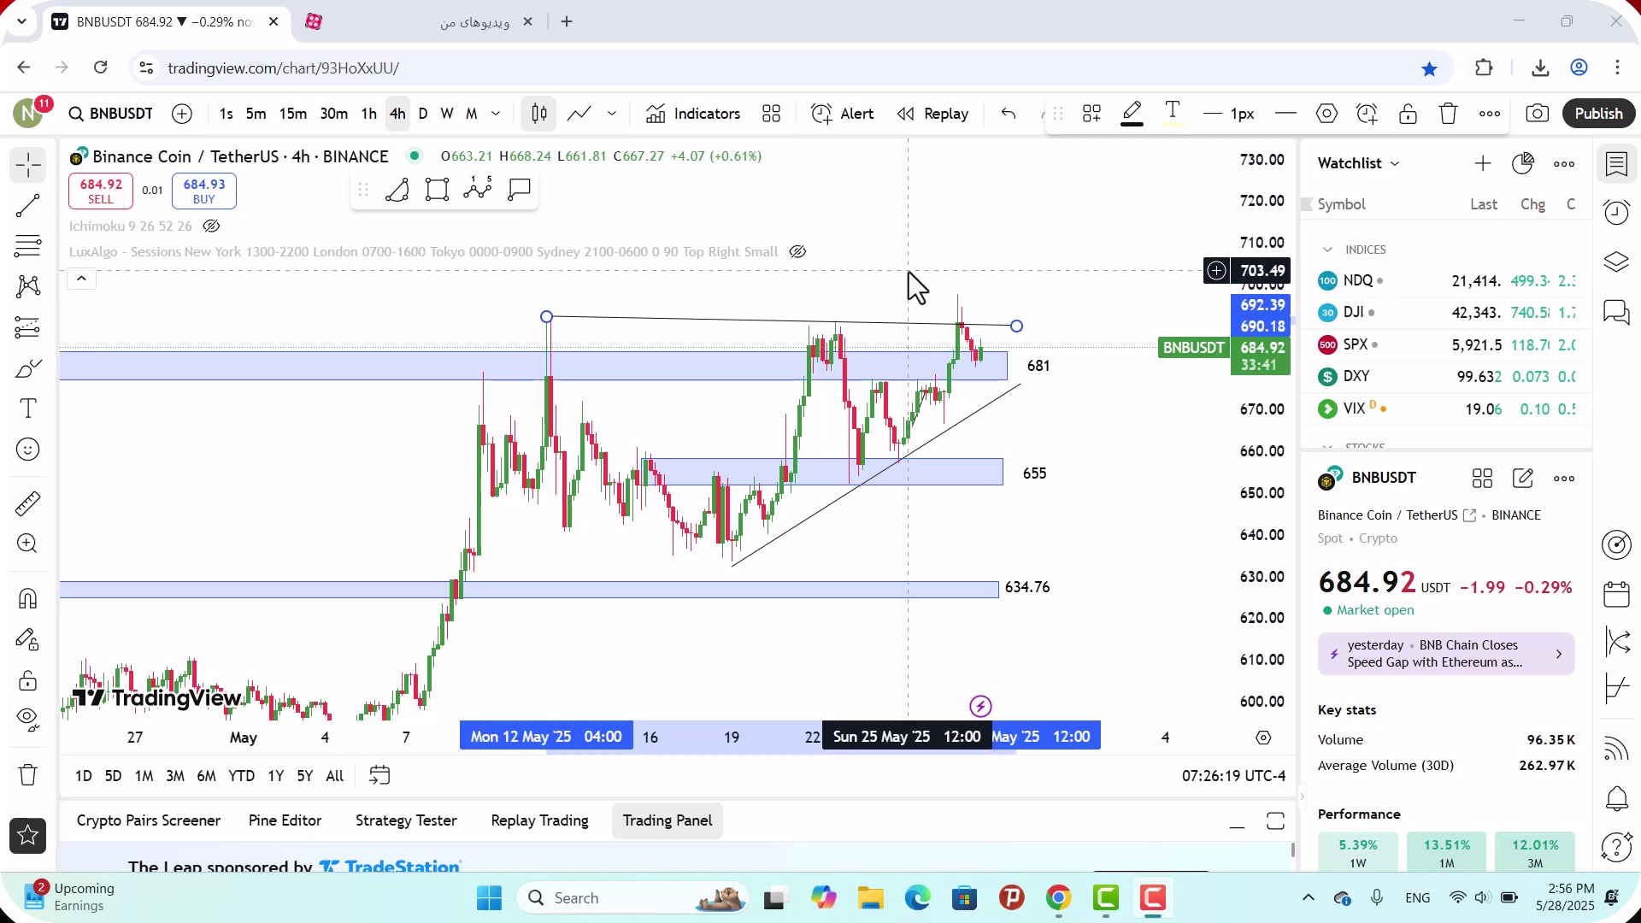
Task: Create a new Alert
Action: click(x=843, y=114)
